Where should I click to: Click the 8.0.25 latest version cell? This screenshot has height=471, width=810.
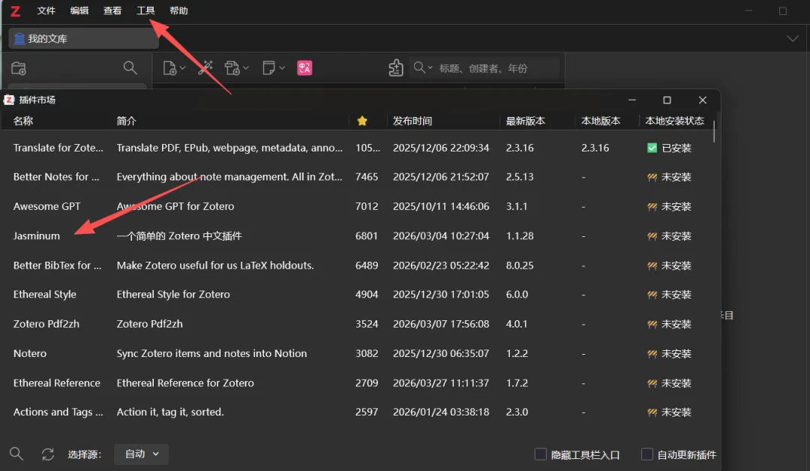520,265
